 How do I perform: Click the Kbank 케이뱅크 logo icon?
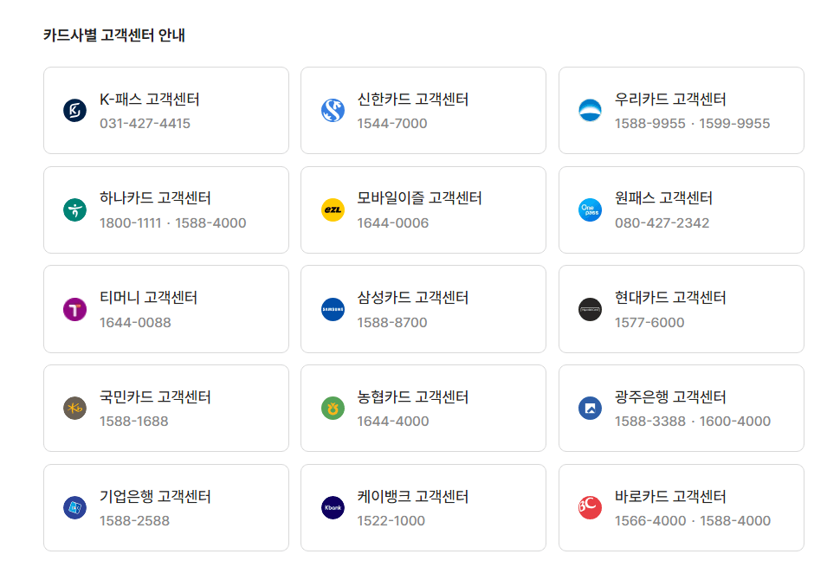(332, 507)
